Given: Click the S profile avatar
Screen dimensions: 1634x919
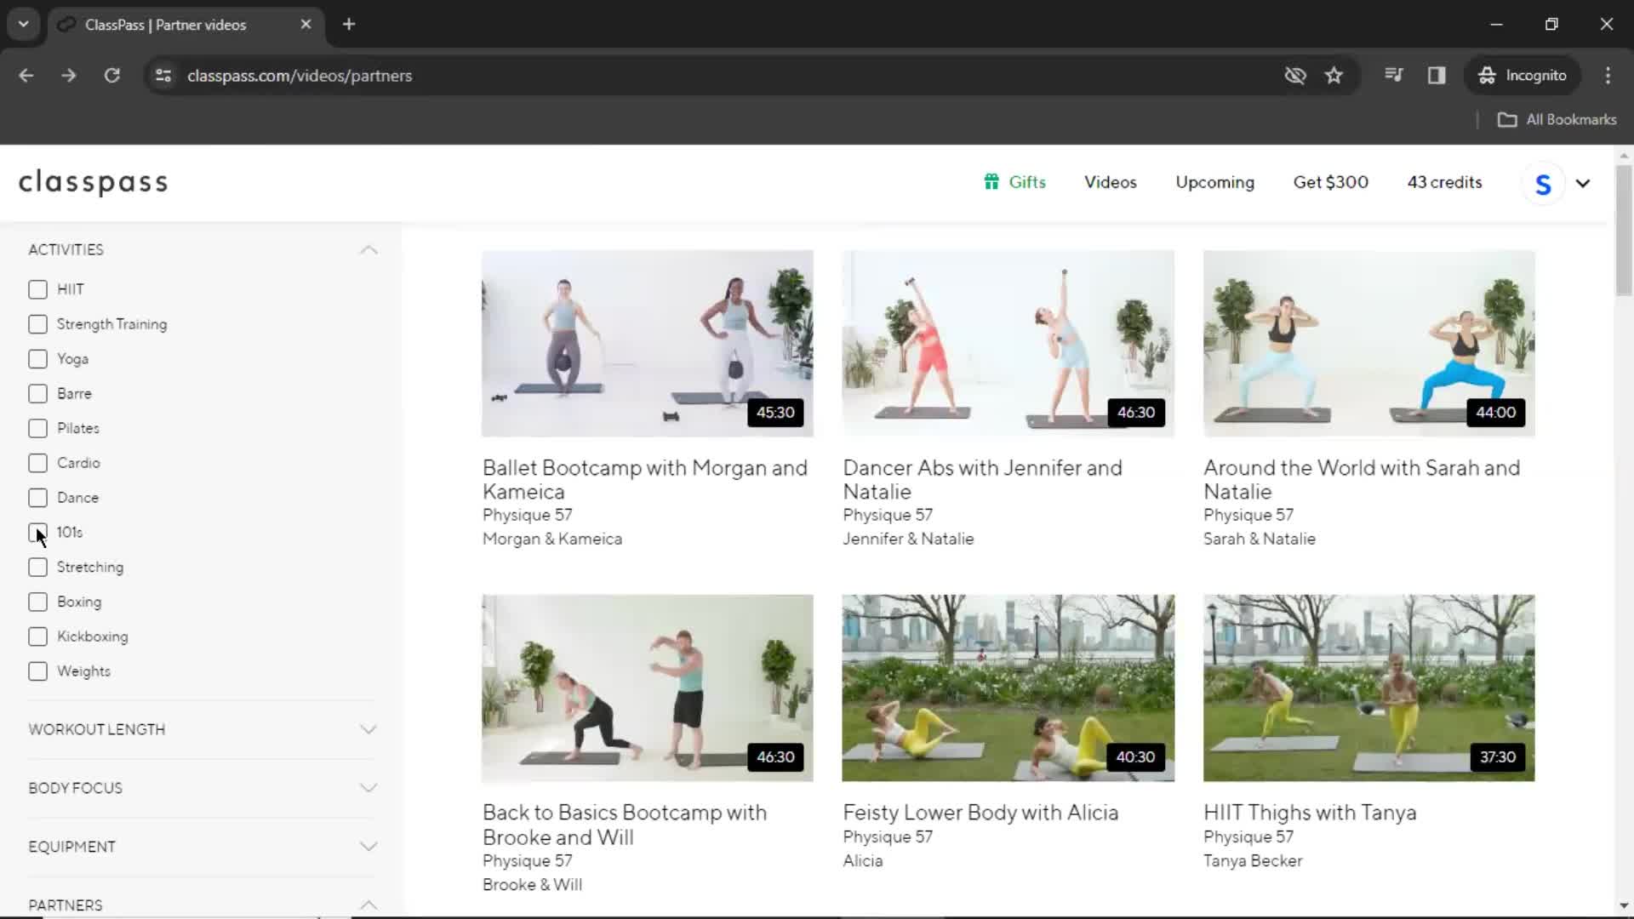Looking at the screenshot, I should [1543, 184].
